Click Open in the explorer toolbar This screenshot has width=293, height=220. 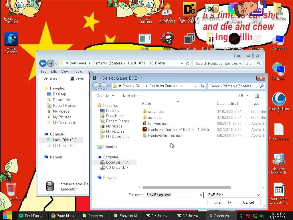coord(77,78)
